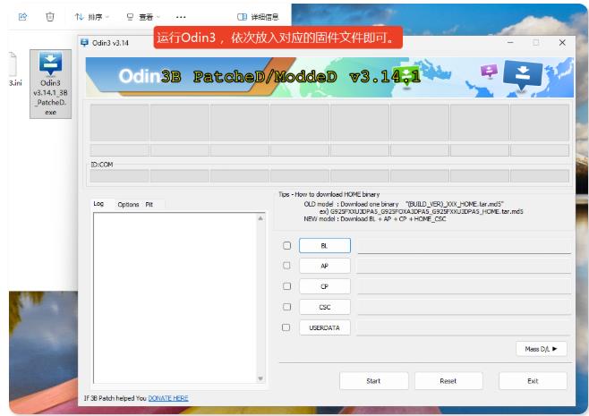Click the CP file path field
The image size is (589, 416).
(464, 287)
